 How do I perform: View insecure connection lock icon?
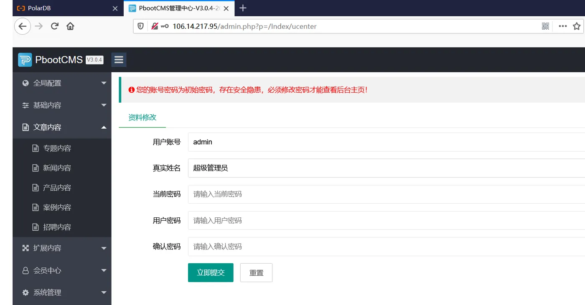(x=155, y=26)
